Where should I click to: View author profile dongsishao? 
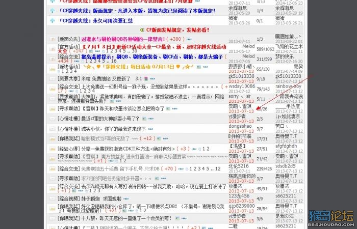point(240,126)
